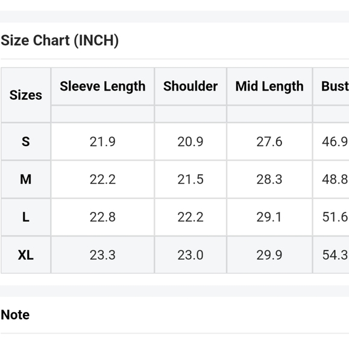Select the XL size row label
Image resolution: width=349 pixels, height=350 pixels.
tap(26, 255)
